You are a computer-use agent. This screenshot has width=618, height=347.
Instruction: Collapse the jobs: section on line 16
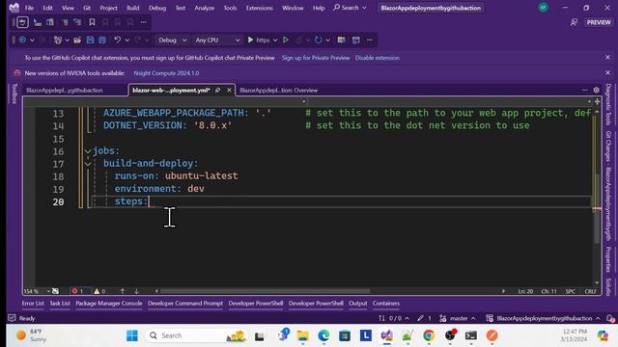(88, 151)
